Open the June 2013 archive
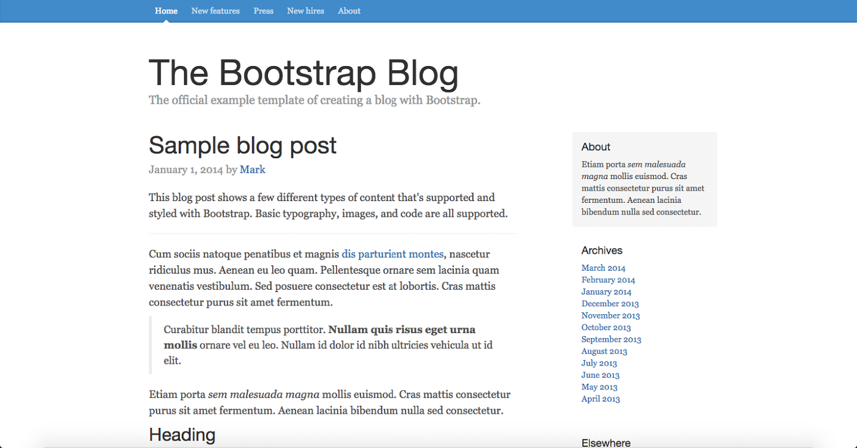857x448 pixels. (x=600, y=375)
